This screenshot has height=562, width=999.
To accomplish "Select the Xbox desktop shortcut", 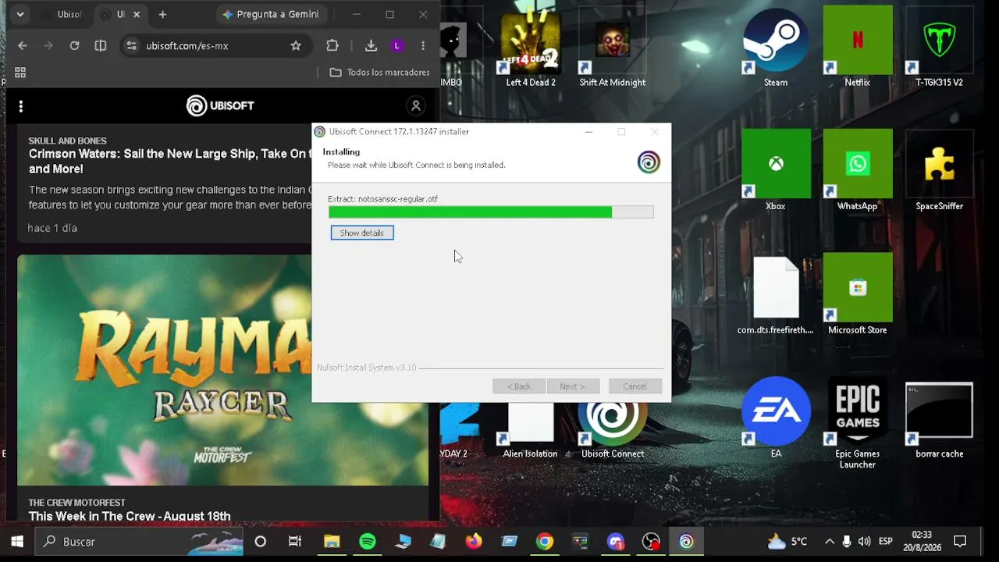I will 776,170.
